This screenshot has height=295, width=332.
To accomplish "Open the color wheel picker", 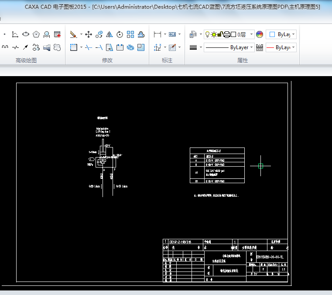I will [x=260, y=34].
